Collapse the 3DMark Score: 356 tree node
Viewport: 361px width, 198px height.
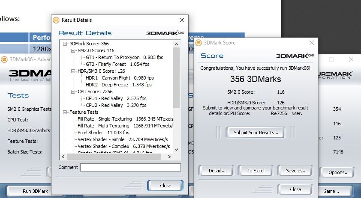(x=65, y=44)
